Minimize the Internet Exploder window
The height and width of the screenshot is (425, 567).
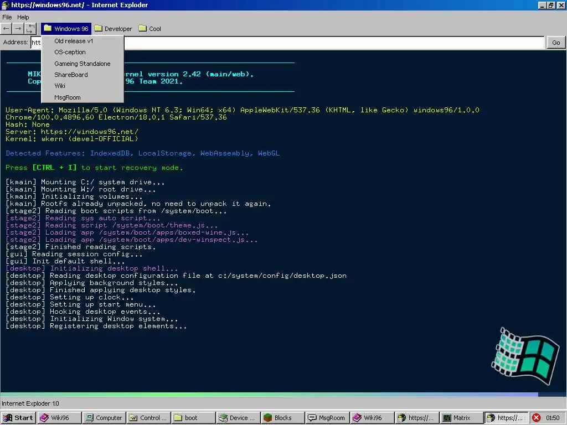pos(542,5)
